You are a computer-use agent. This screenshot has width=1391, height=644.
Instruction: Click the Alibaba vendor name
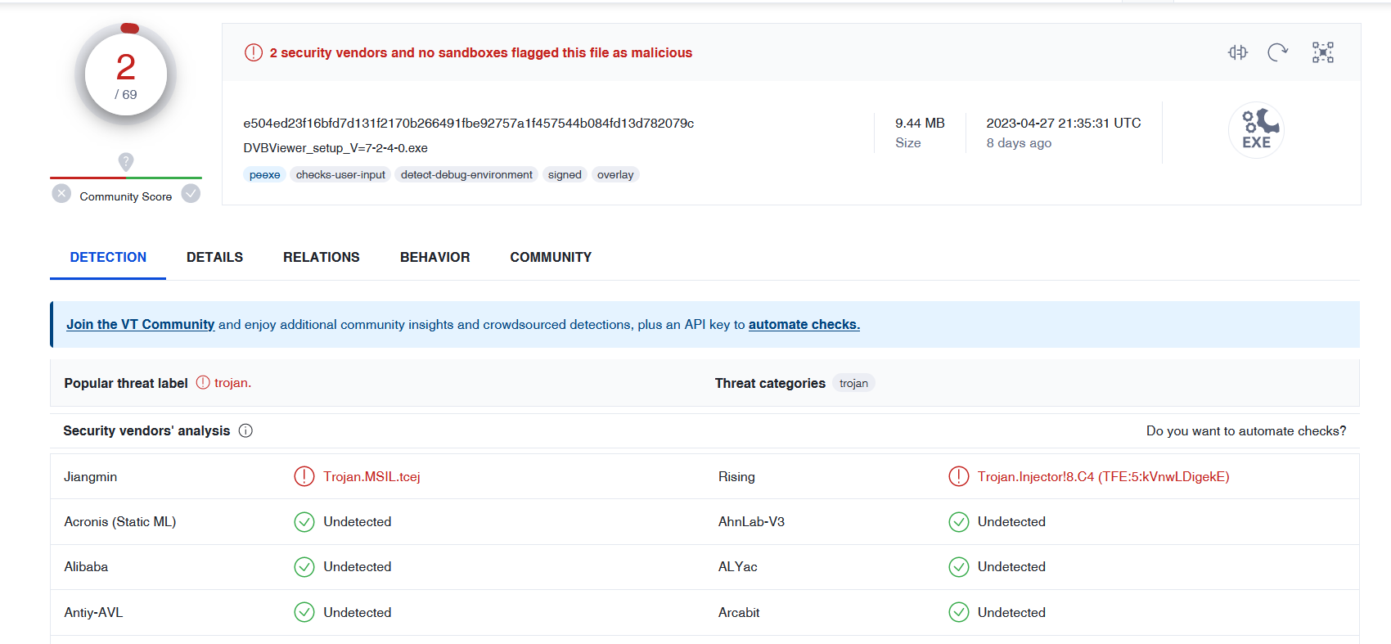click(86, 567)
